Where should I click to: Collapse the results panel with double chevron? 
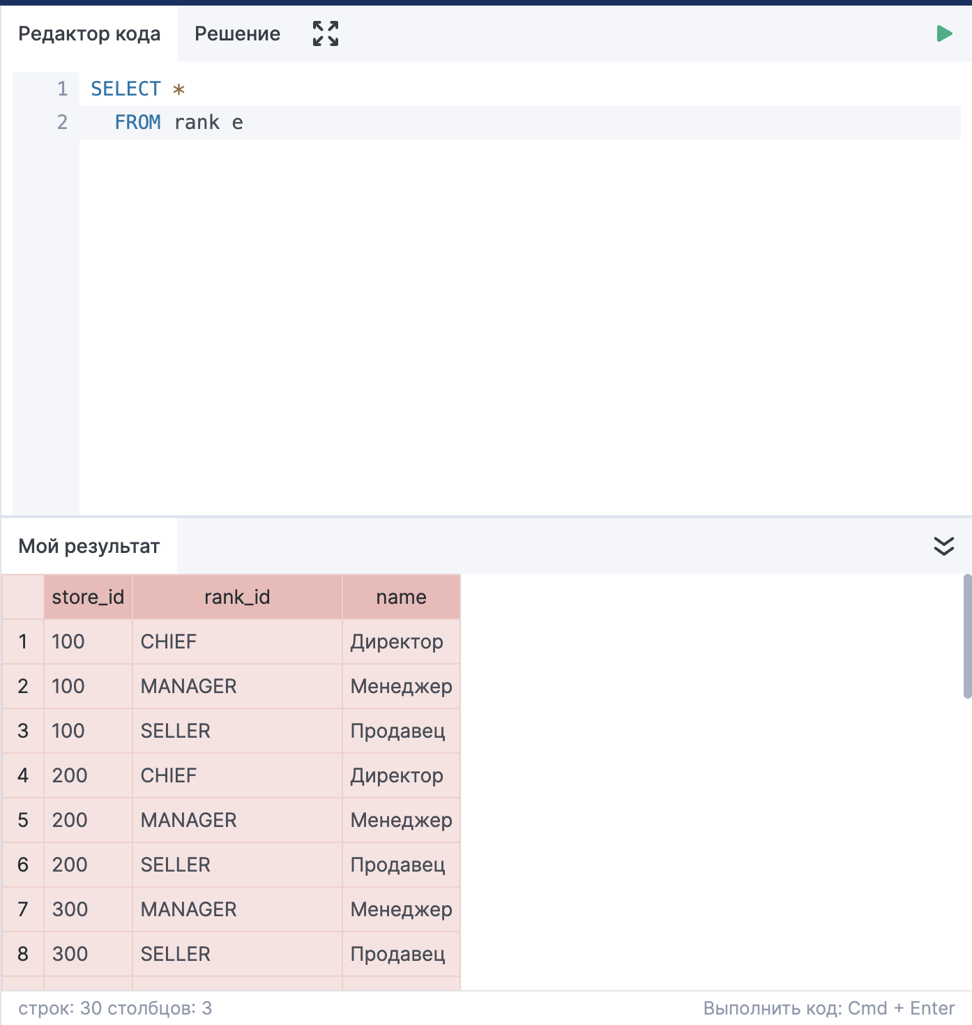pyautogui.click(x=943, y=546)
